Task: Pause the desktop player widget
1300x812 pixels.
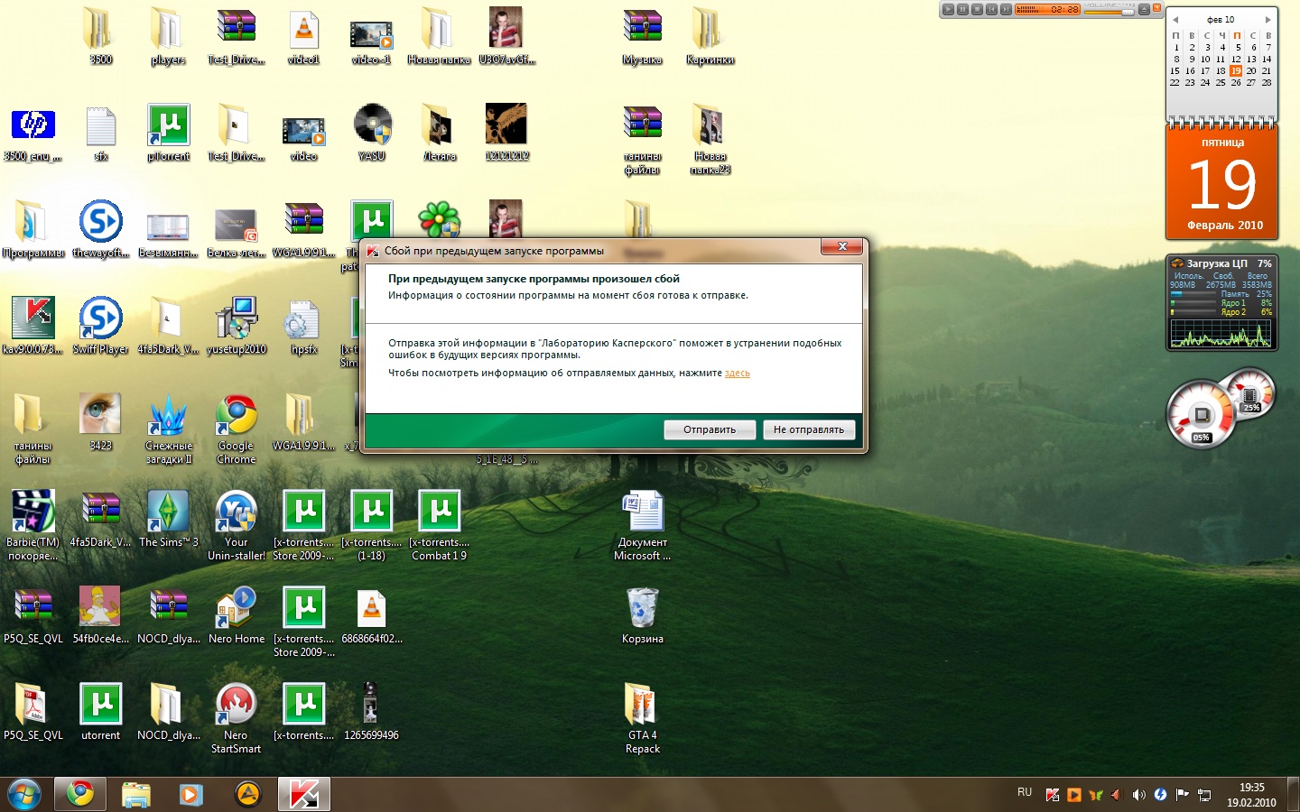Action: [962, 9]
